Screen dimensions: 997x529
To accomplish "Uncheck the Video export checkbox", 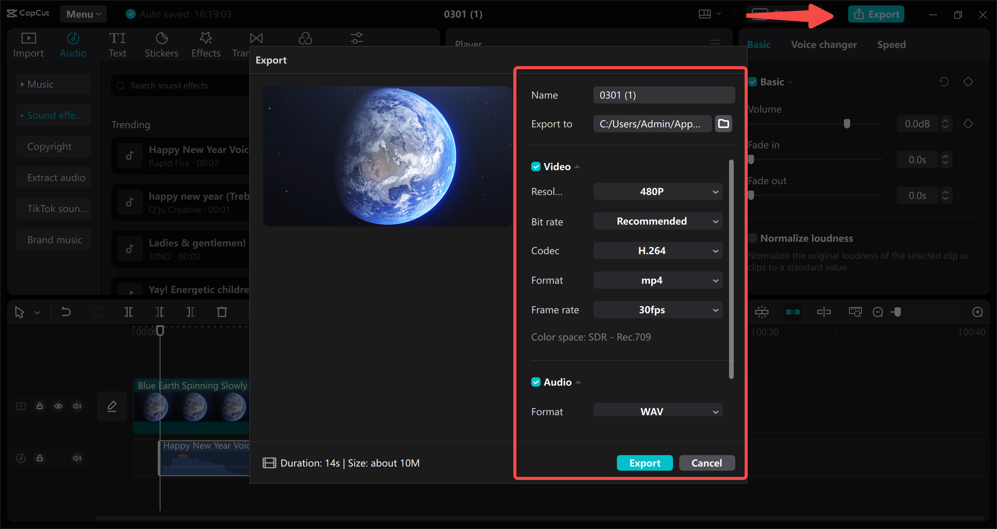I will click(x=536, y=166).
